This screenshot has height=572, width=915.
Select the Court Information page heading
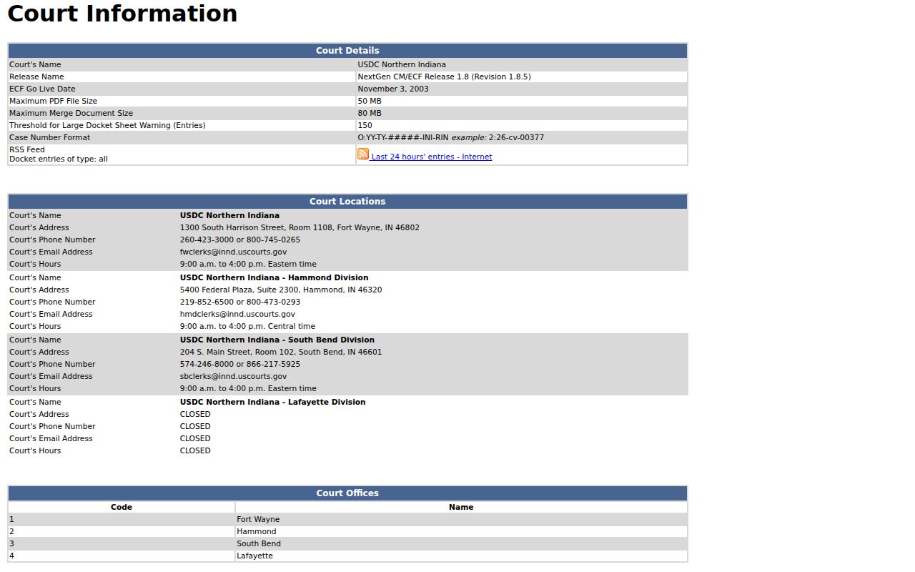(122, 14)
